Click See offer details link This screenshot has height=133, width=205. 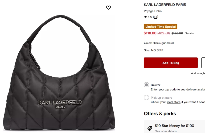point(166,131)
